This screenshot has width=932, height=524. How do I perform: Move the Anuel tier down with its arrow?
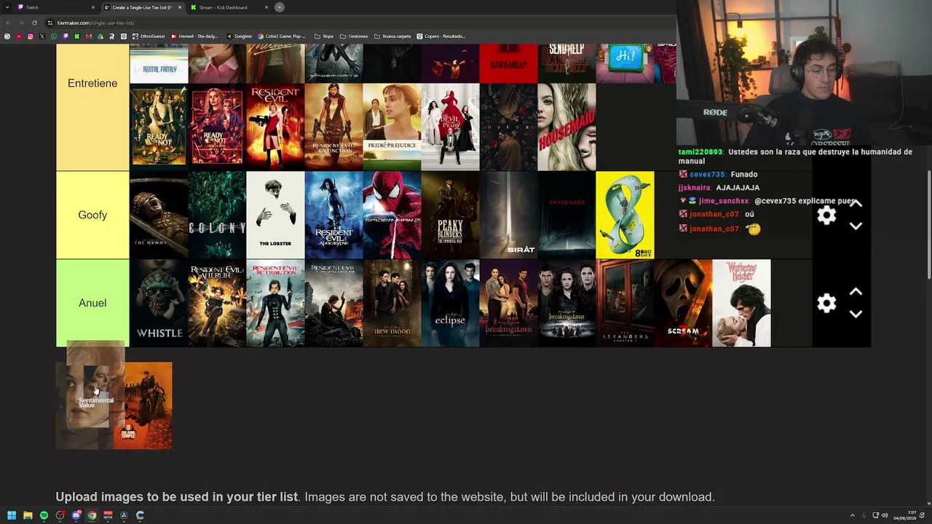[x=856, y=314]
